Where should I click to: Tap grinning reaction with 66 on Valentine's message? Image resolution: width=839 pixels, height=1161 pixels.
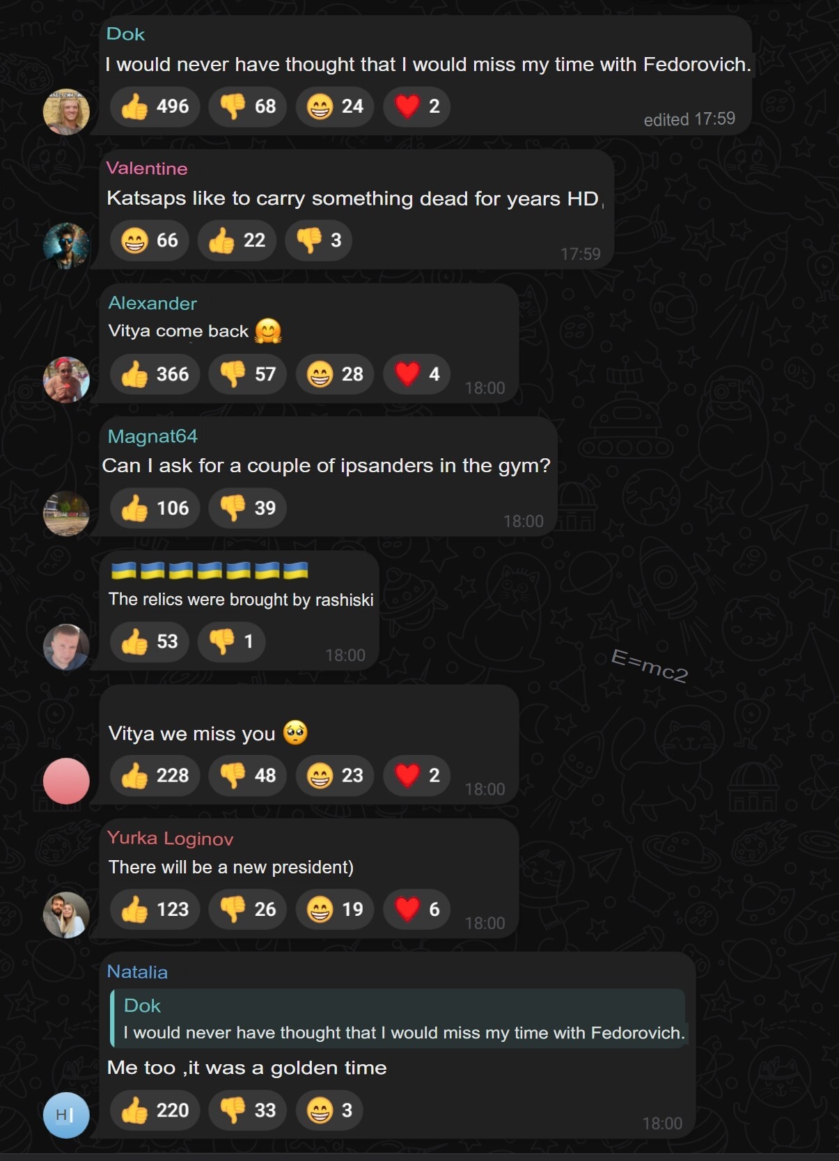(x=149, y=240)
